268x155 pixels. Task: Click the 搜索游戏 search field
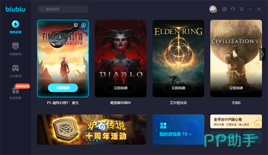pos(63,9)
